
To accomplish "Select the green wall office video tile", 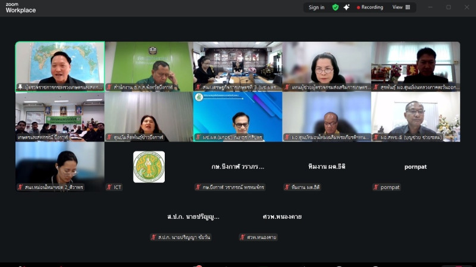I will click(x=149, y=67).
